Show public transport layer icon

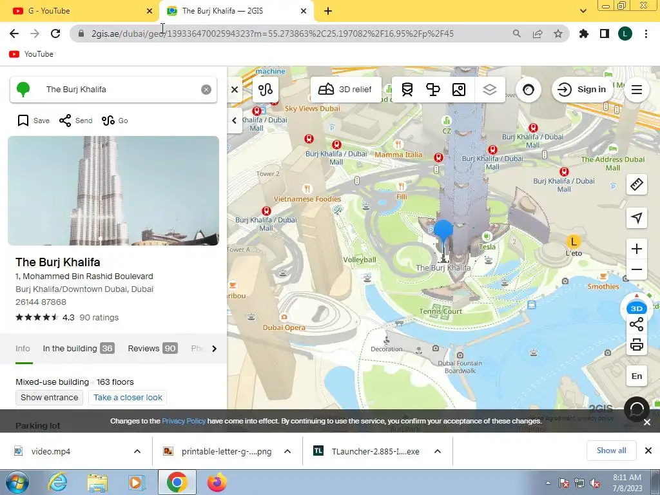(x=407, y=89)
